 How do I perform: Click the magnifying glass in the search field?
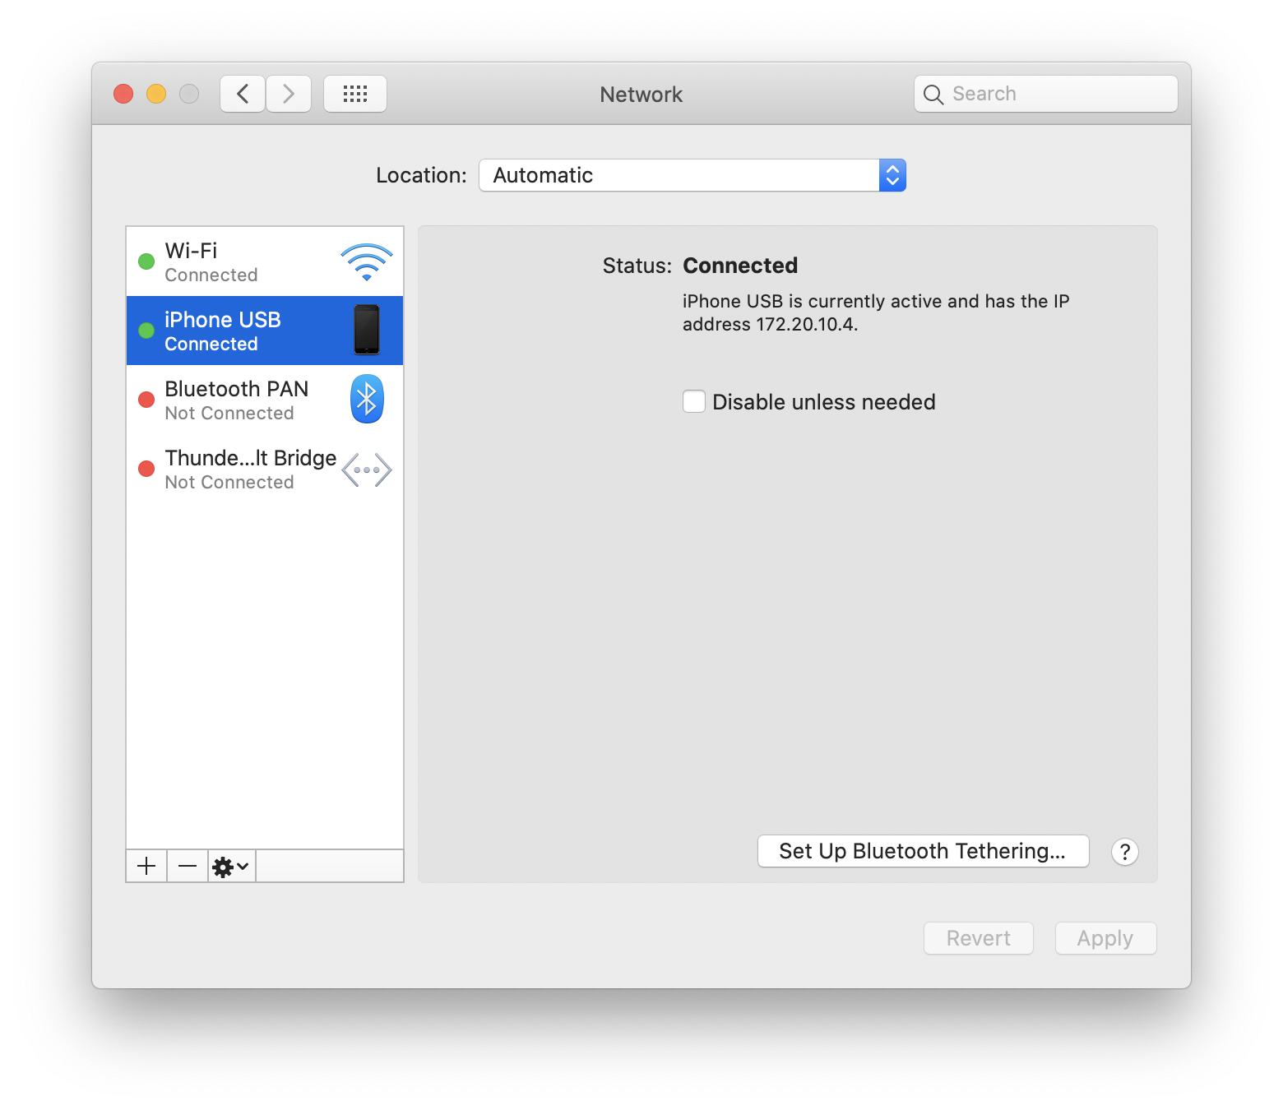point(933,94)
